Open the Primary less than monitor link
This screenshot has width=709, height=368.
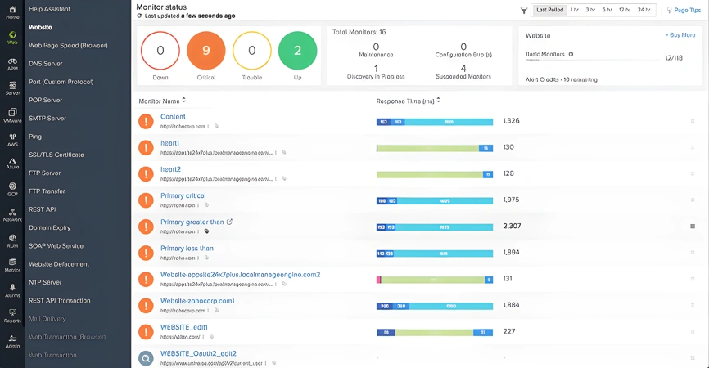[187, 249]
